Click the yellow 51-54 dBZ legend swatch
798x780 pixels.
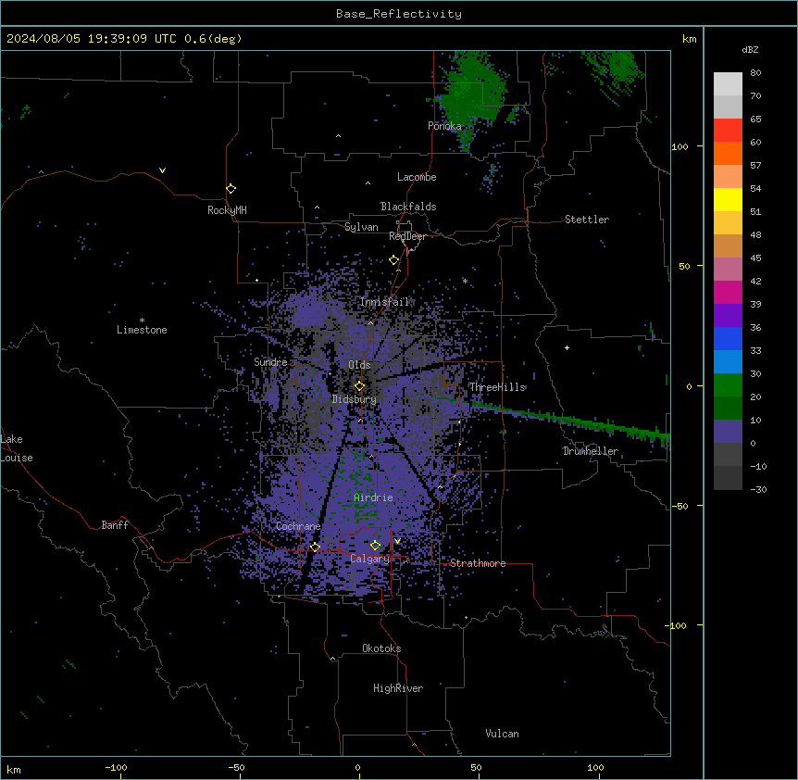coord(728,199)
